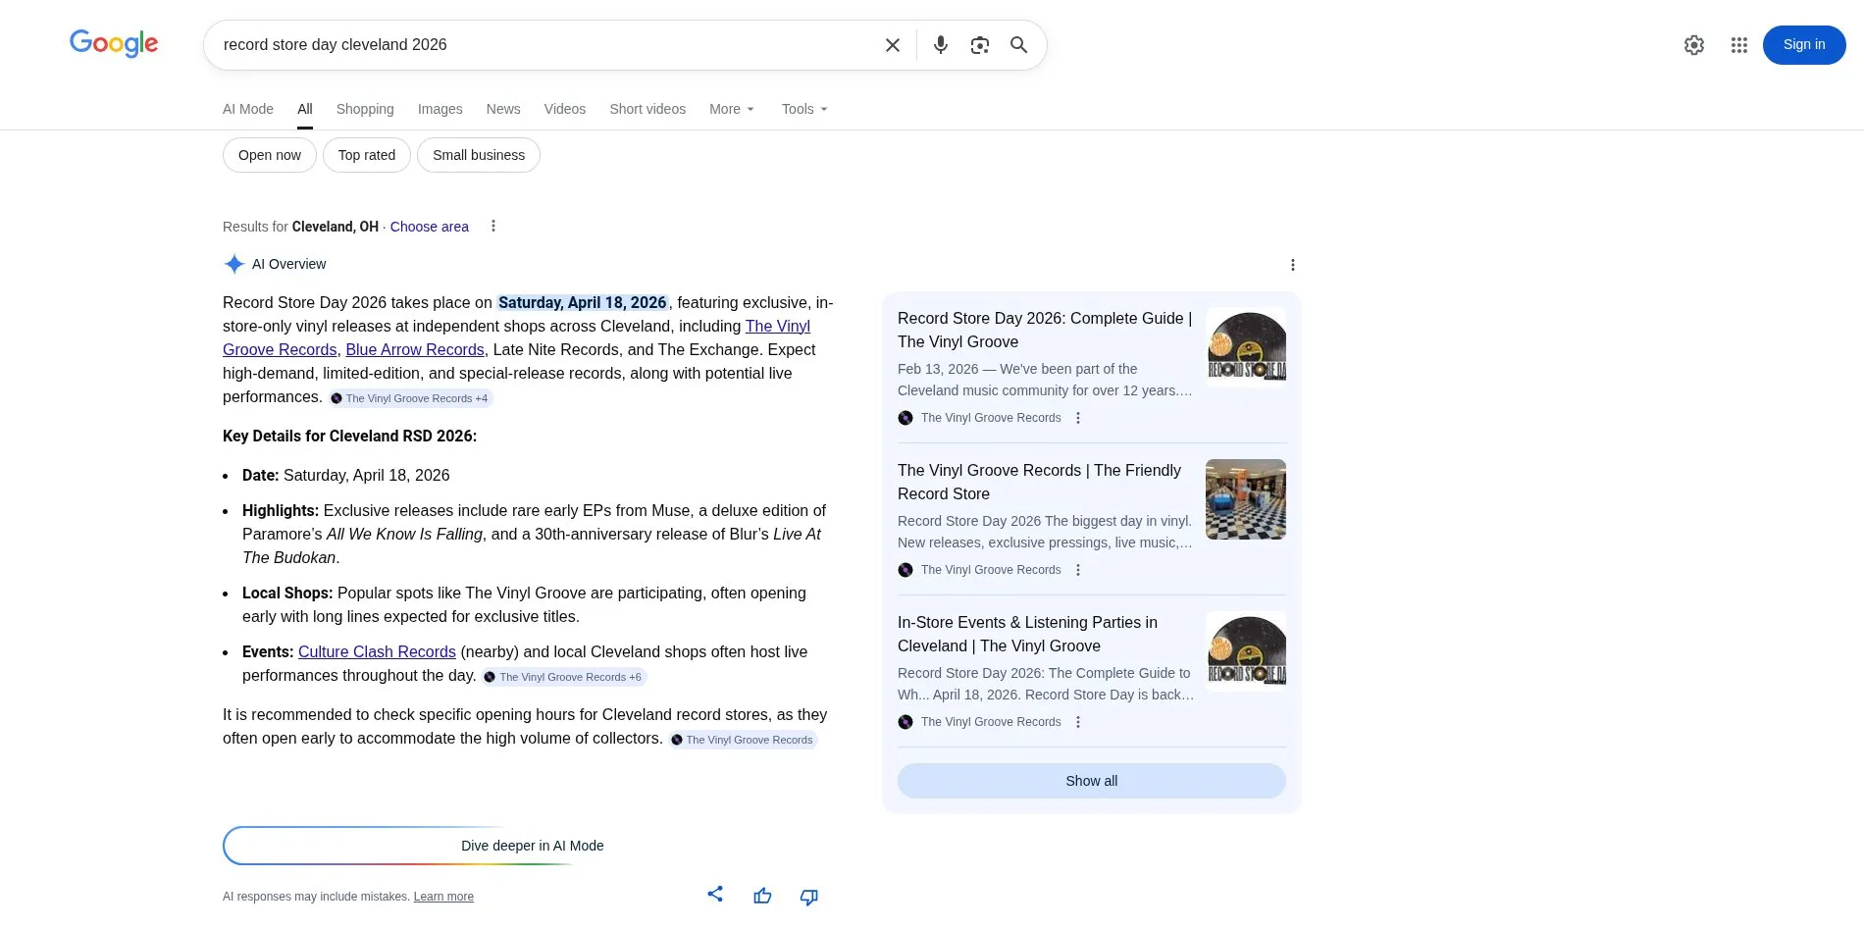Open the Blue Arrow Records link
This screenshot has height=929, width=1864.
[414, 349]
